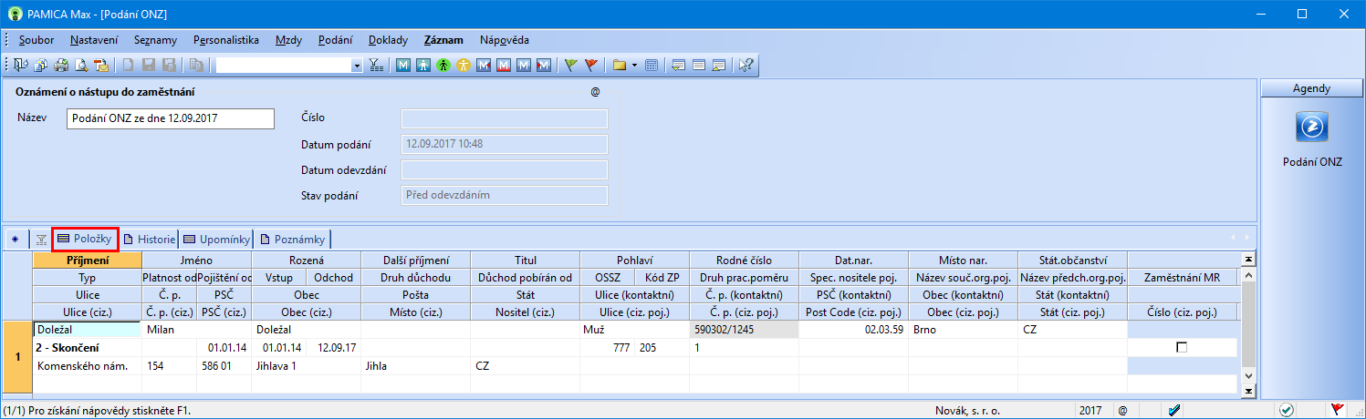Click the red flag in status bar

(x=1337, y=411)
